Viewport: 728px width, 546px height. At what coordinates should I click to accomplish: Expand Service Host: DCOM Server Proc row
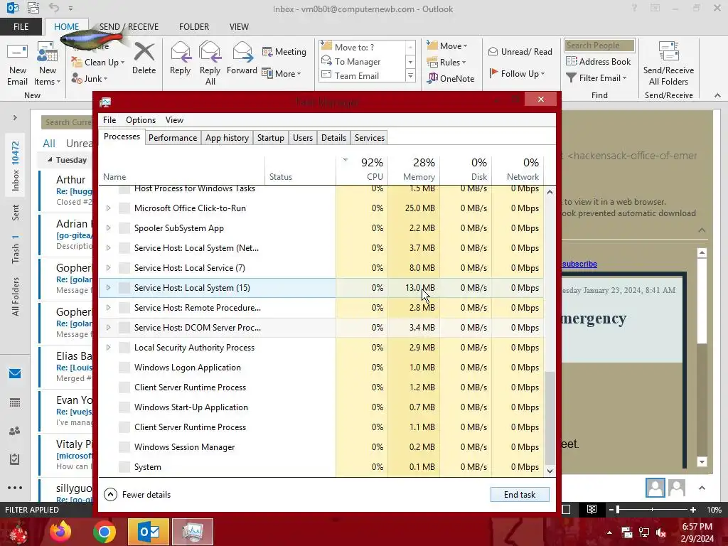pos(108,328)
